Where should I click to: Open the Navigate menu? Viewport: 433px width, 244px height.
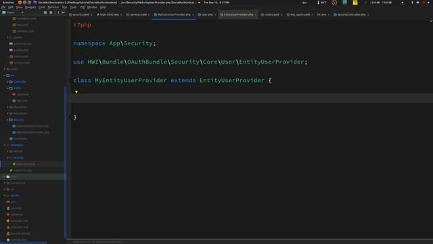(30, 7)
